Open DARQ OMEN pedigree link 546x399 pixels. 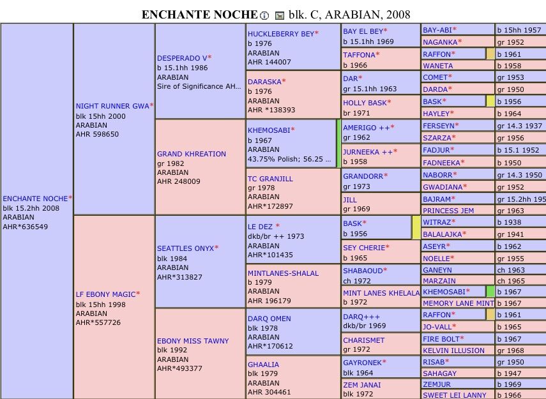coord(269,319)
